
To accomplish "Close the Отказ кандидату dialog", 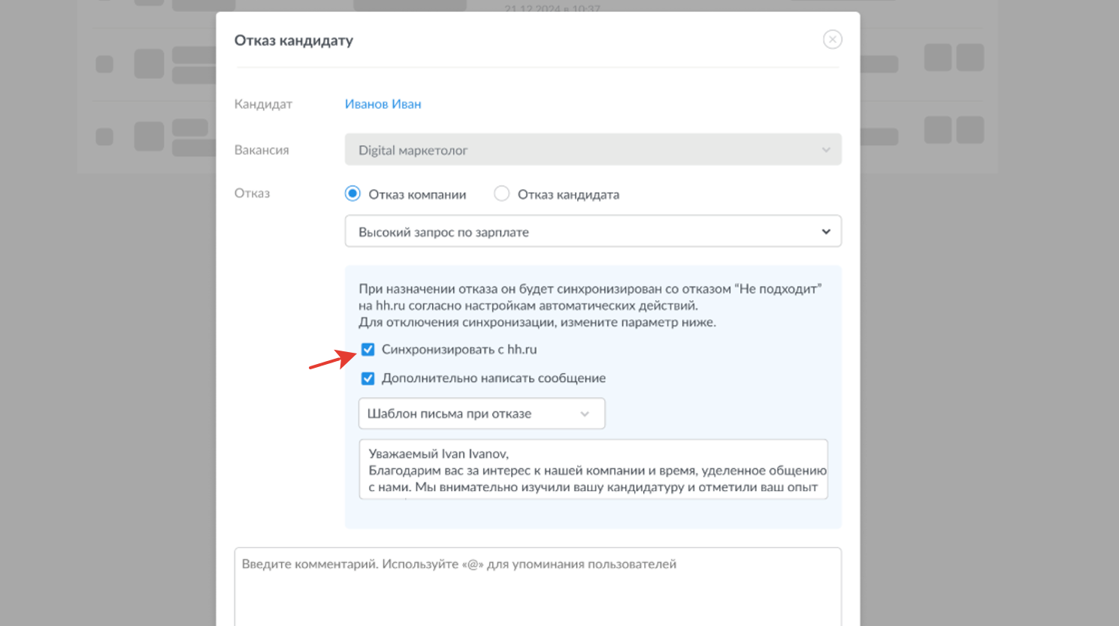I will 832,40.
